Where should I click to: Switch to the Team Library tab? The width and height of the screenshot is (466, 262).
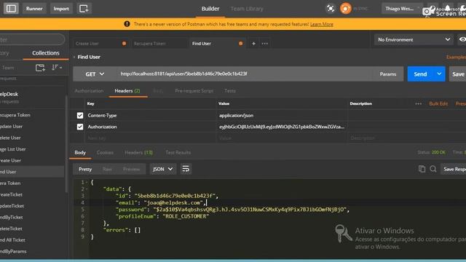tap(247, 9)
